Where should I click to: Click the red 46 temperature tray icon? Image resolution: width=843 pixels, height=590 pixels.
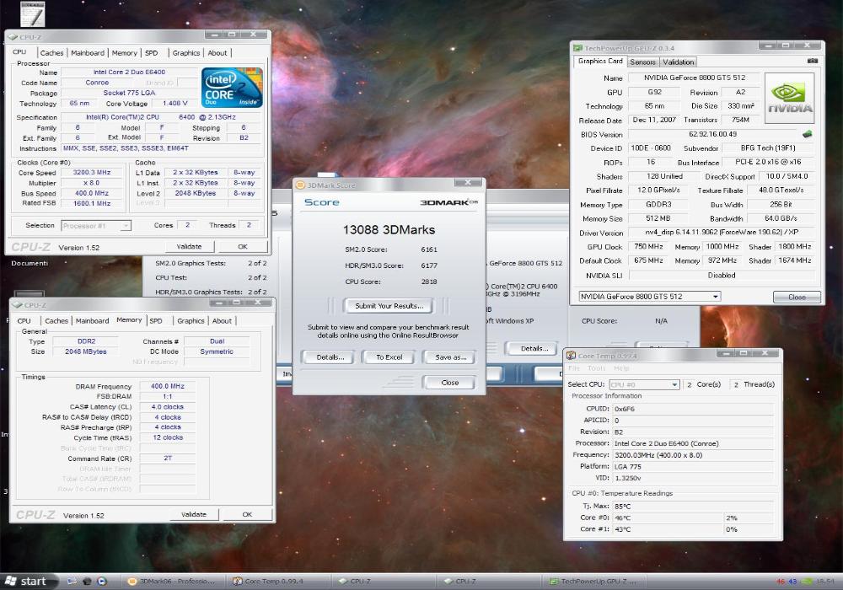click(x=781, y=582)
